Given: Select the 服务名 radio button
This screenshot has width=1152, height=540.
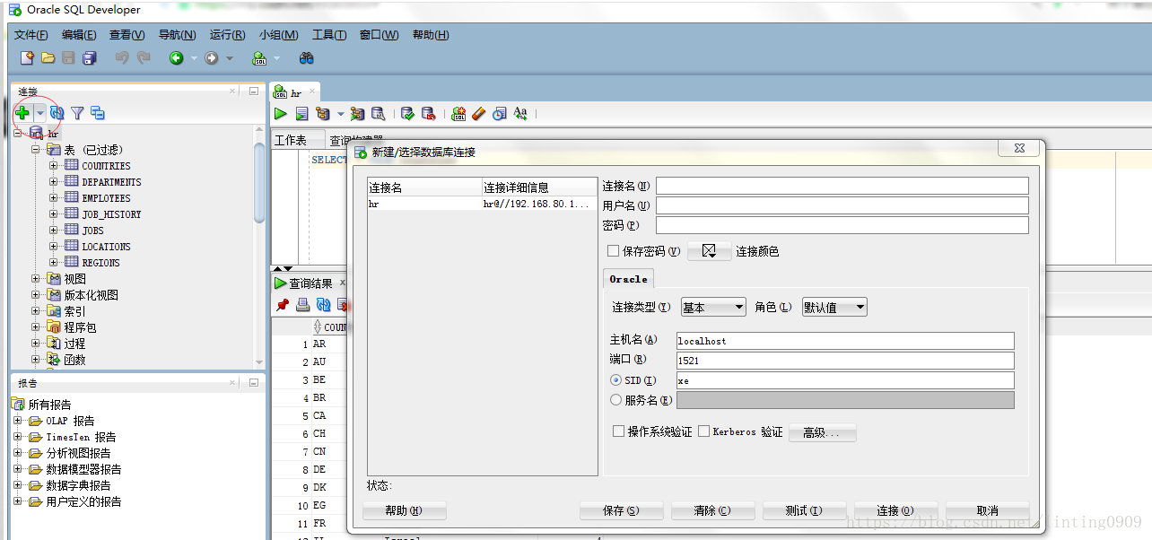Looking at the screenshot, I should pos(615,400).
